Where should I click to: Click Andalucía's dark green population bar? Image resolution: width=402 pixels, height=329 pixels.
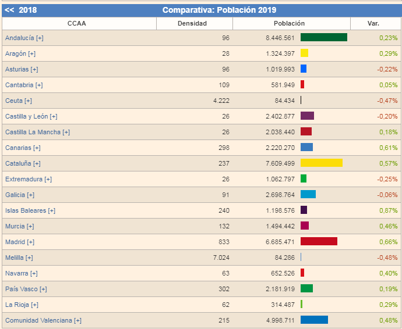(323, 38)
